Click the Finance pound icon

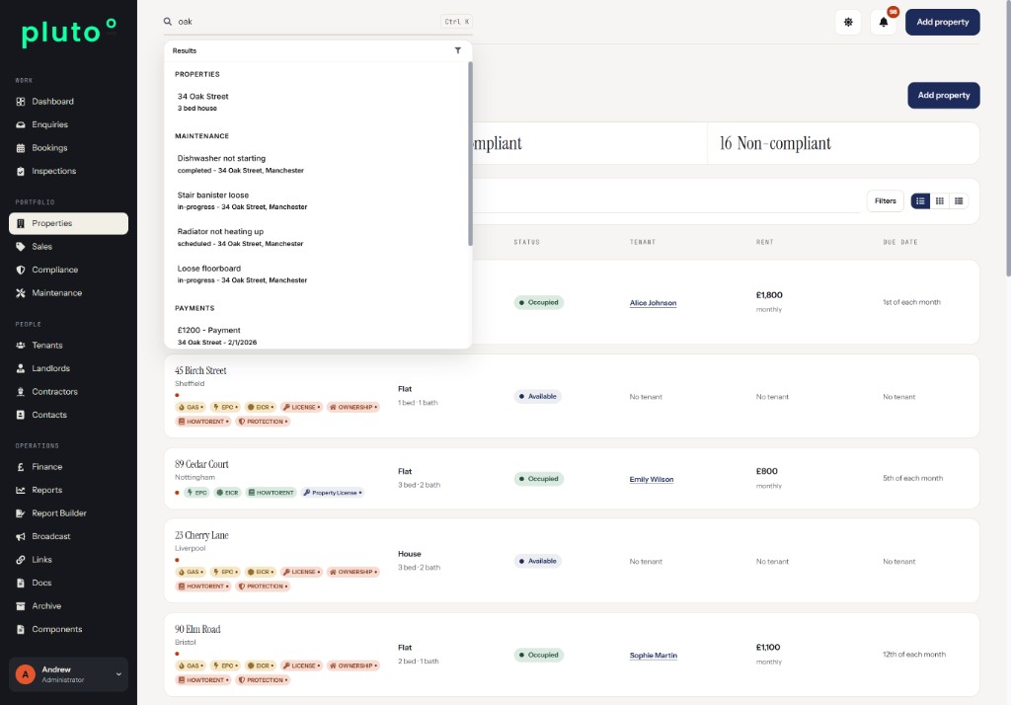21,467
